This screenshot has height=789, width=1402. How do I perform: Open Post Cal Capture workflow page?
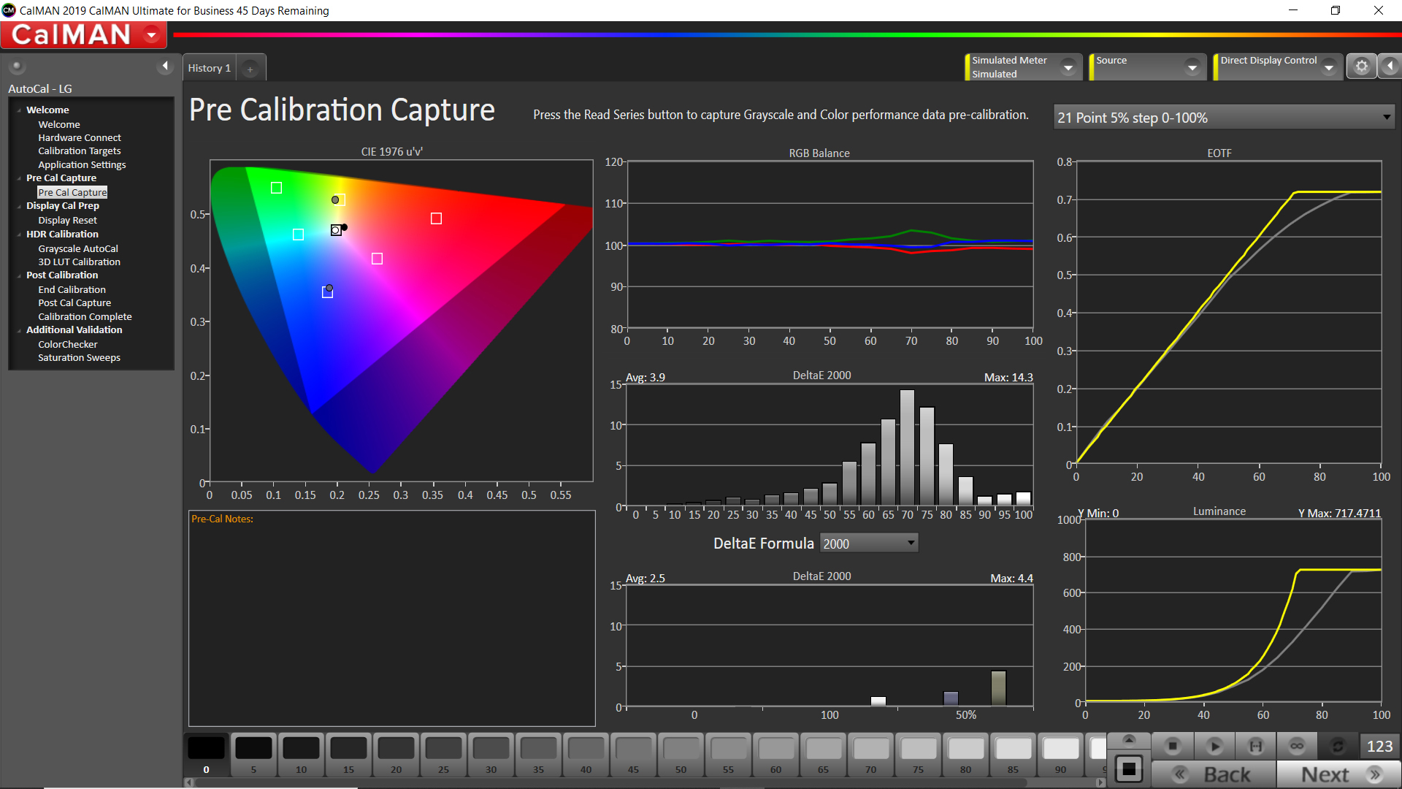tap(74, 302)
